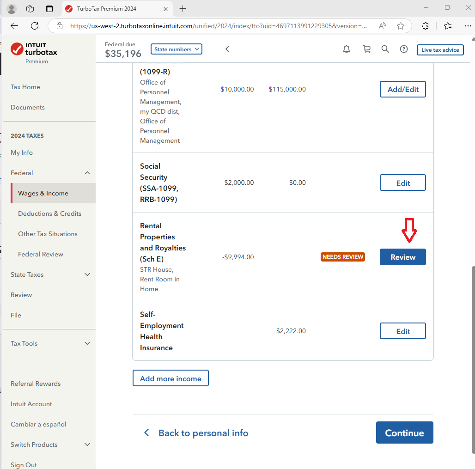Review Rental Properties and Royalties
This screenshot has width=475, height=469.
402,257
